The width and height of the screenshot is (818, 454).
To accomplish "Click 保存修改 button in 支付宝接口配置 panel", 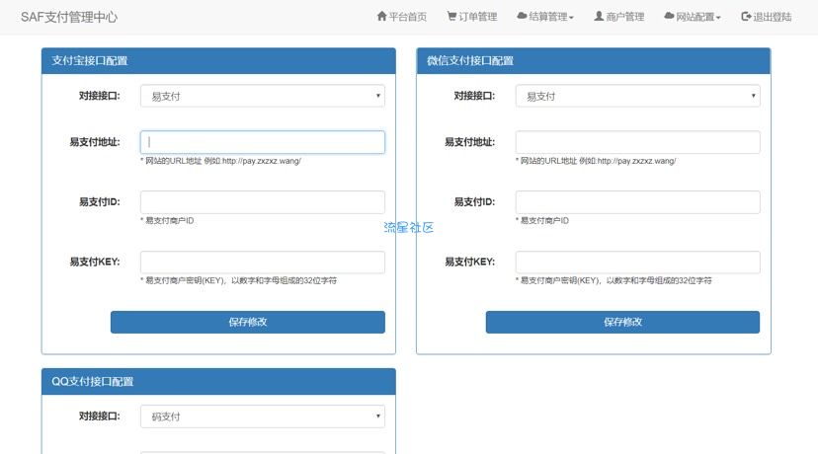I will [248, 322].
